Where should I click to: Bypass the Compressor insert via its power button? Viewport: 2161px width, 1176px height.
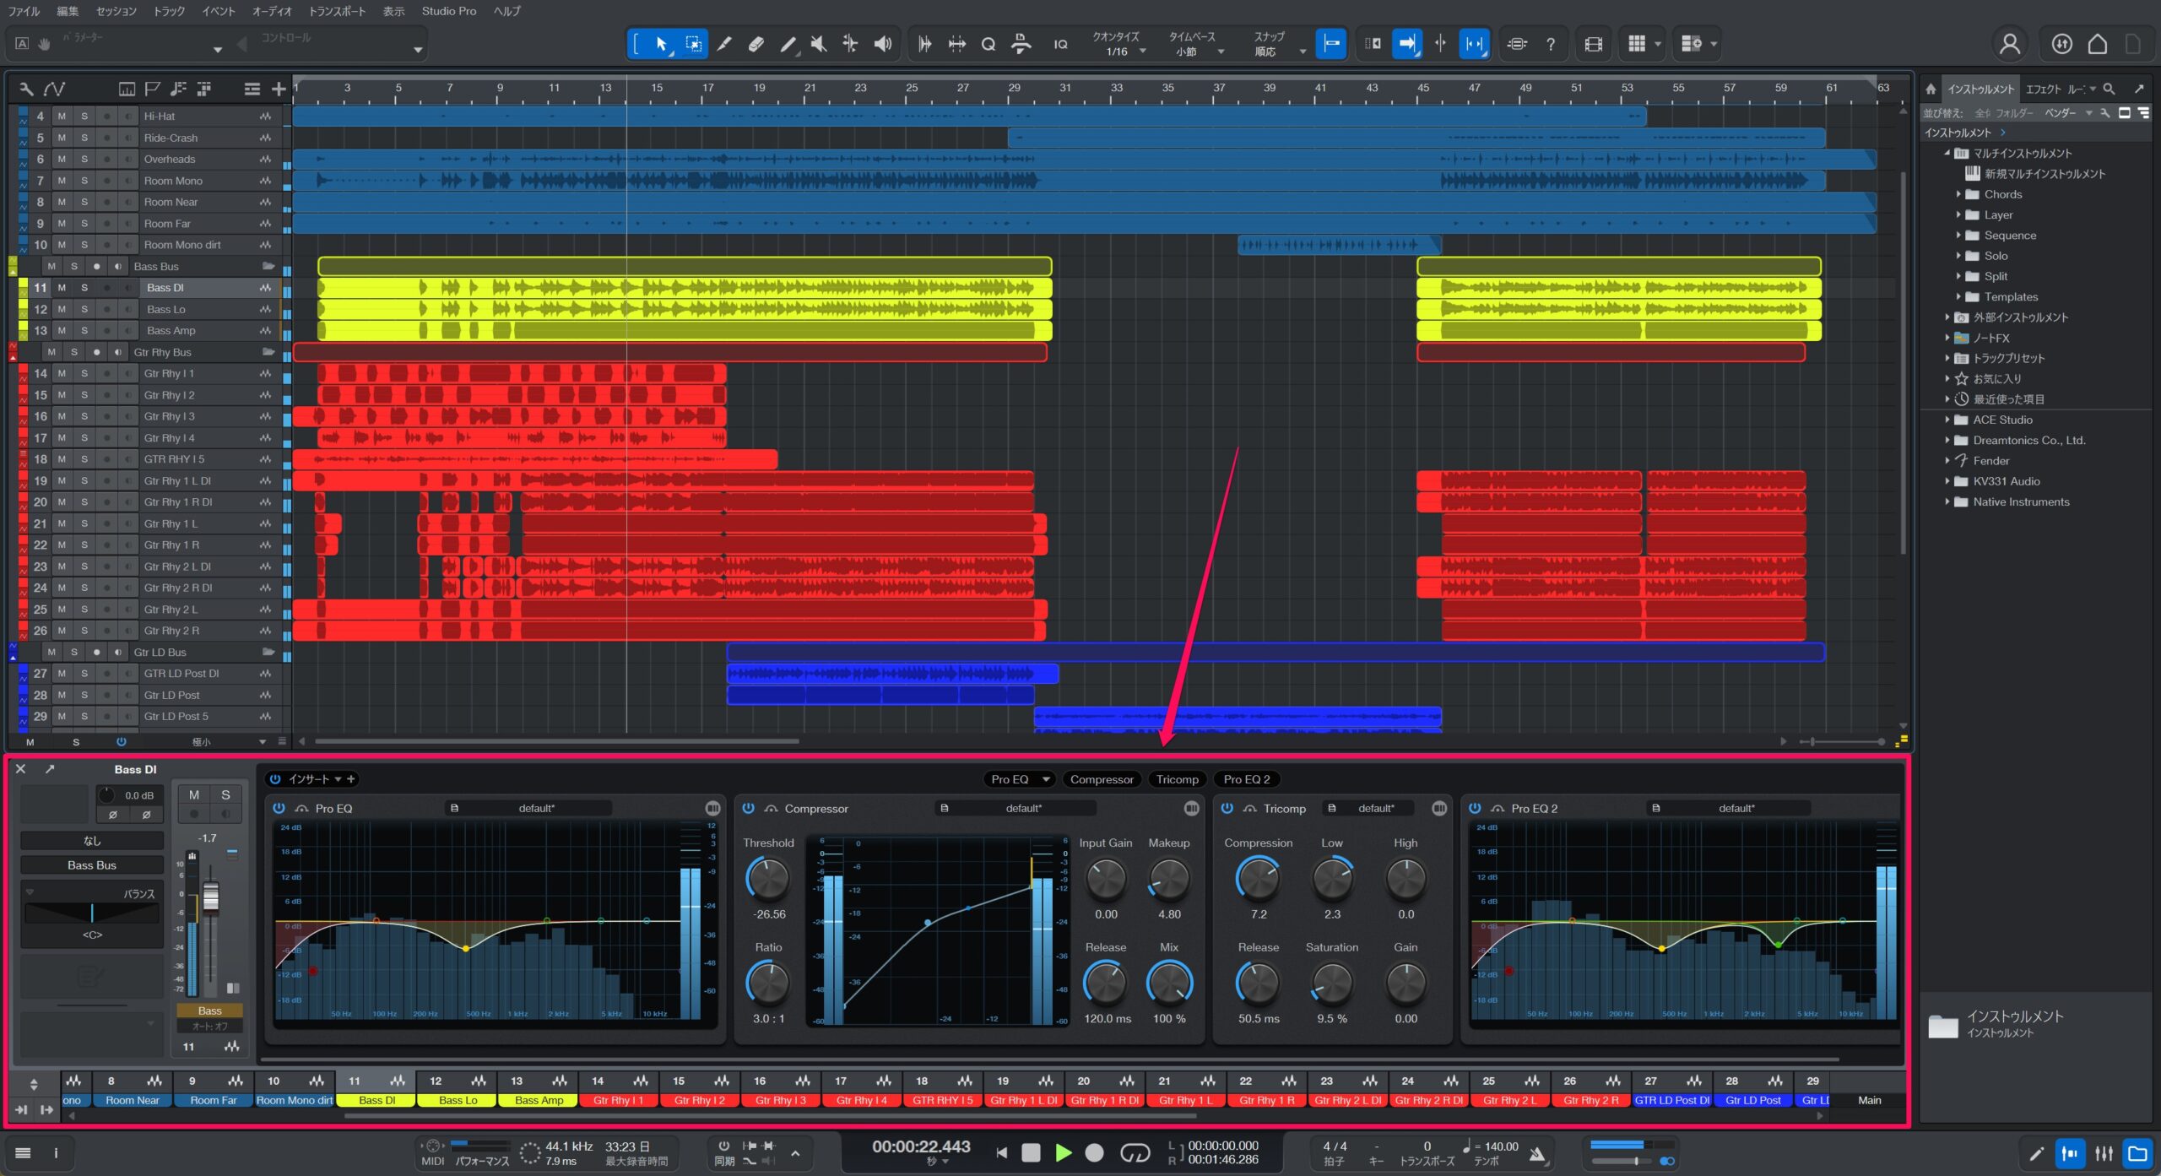click(748, 808)
